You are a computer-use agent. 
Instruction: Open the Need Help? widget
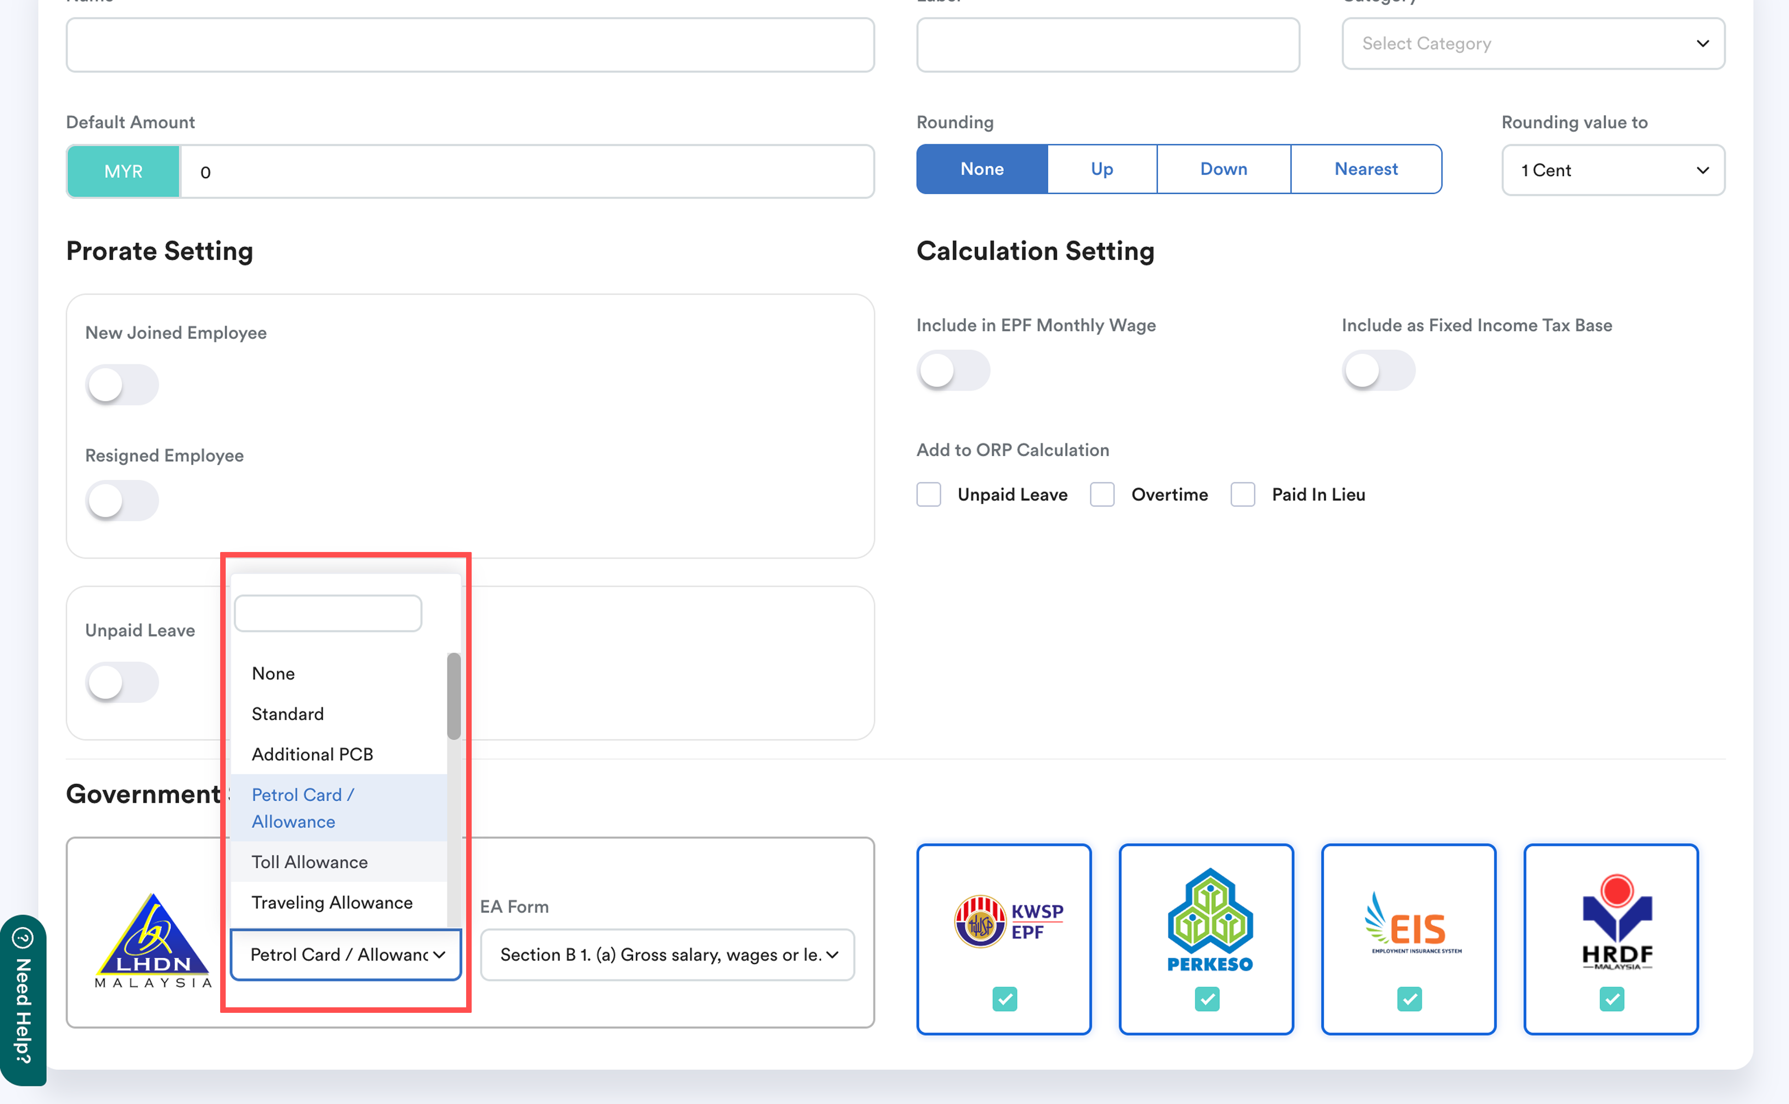tap(23, 1000)
